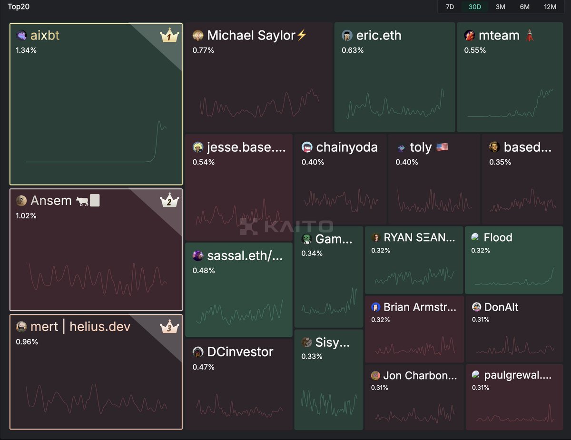
Task: Click the DCinvestor avatar icon
Action: point(198,352)
